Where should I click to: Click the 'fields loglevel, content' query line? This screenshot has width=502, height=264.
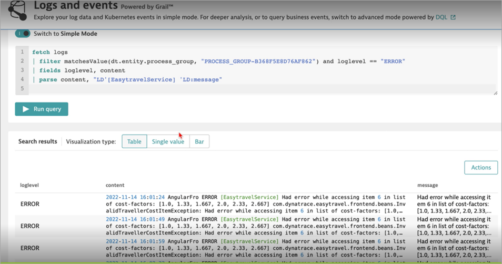pos(79,70)
